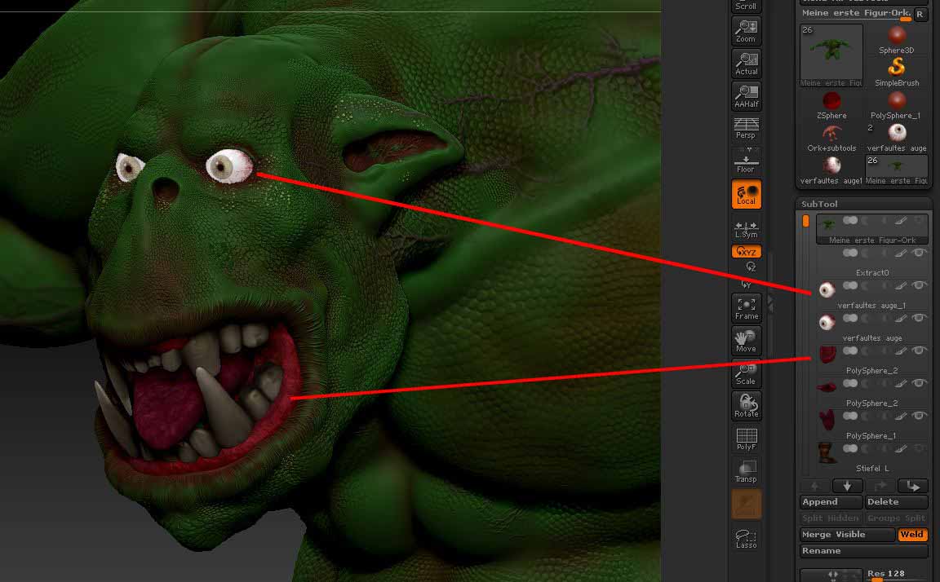Activate the Lasso selection icon
Viewport: 940px width, 582px height.
click(x=746, y=537)
